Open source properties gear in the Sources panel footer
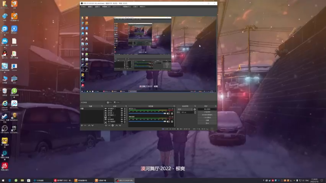326x183 pixels. tap(113, 125)
